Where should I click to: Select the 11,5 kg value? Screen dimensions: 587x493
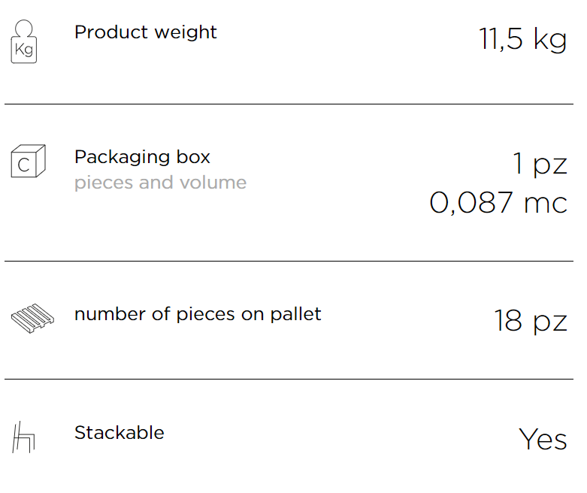tap(523, 39)
